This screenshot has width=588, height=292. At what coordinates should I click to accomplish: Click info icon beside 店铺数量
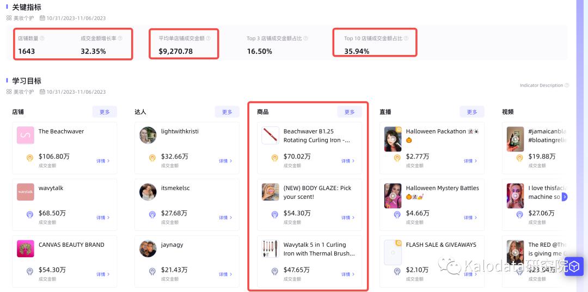coord(42,38)
